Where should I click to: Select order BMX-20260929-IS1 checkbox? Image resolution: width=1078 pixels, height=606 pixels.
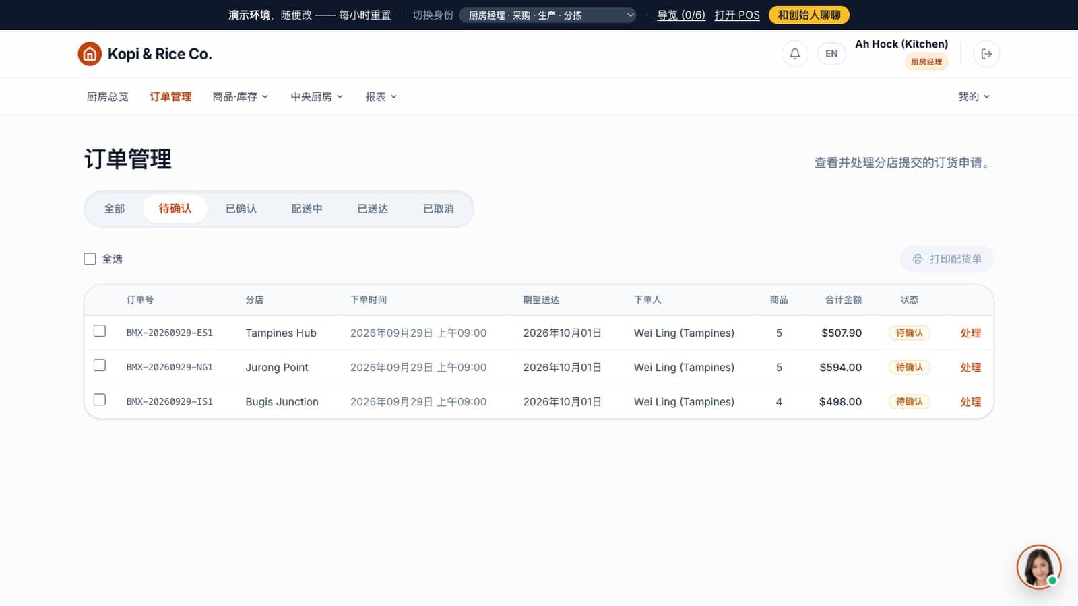(x=100, y=399)
